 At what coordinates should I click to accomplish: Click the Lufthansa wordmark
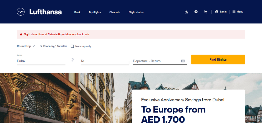(46, 12)
